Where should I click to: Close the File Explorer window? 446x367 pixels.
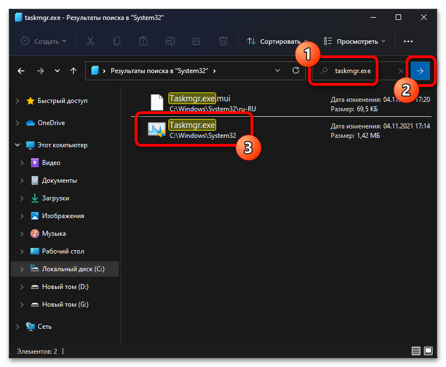pos(424,17)
